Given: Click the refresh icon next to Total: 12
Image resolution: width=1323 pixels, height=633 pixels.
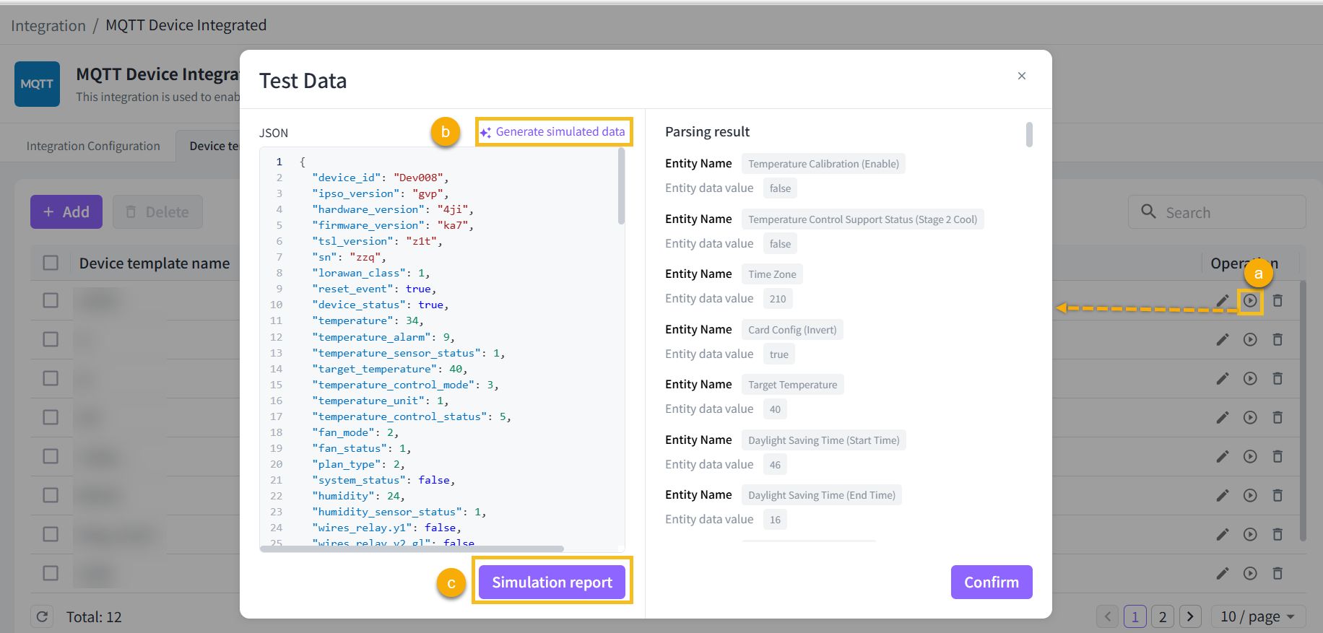Looking at the screenshot, I should [42, 616].
